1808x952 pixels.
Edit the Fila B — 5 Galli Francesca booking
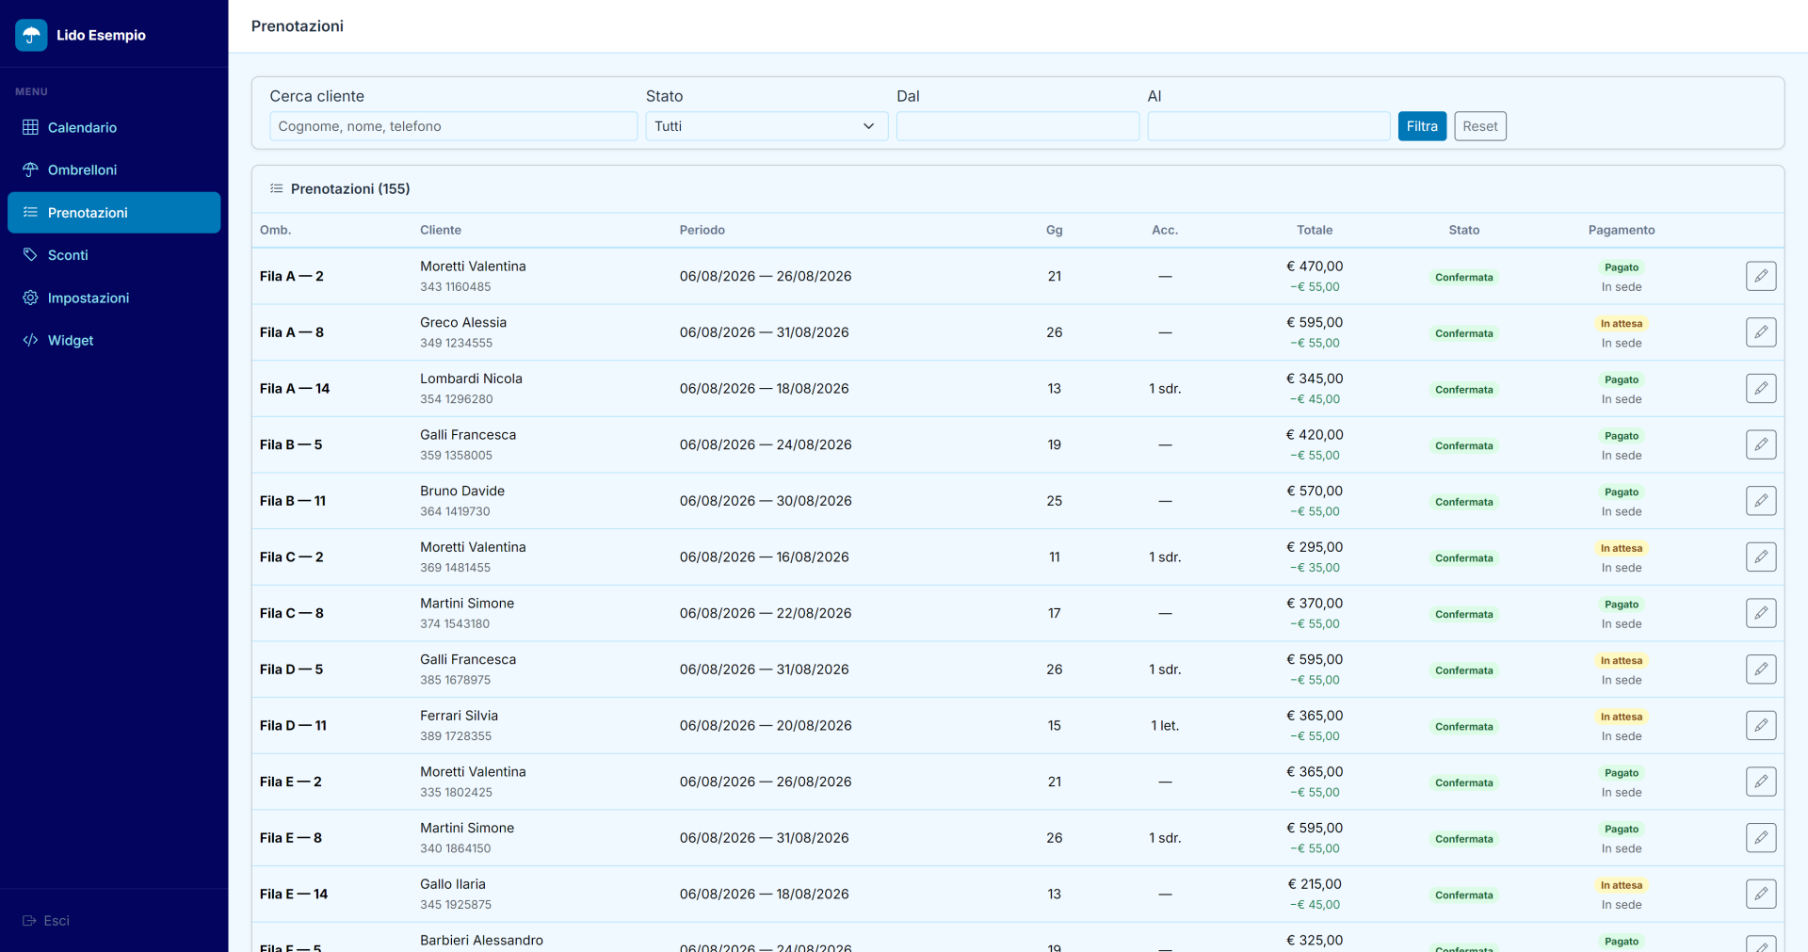click(x=1761, y=444)
